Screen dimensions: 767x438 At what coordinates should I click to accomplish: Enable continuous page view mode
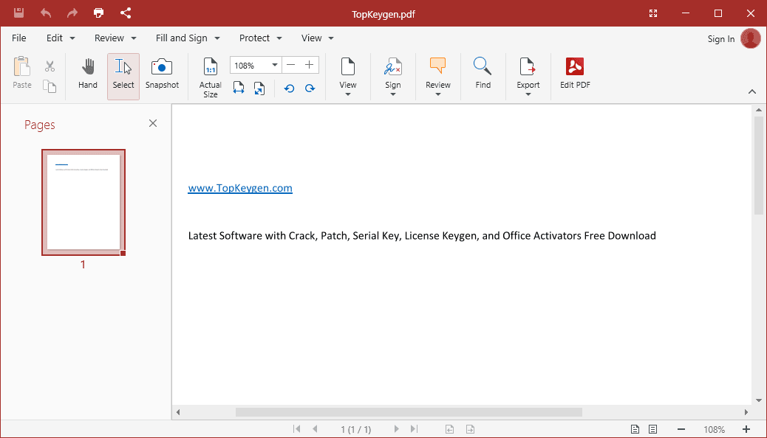(x=652, y=428)
